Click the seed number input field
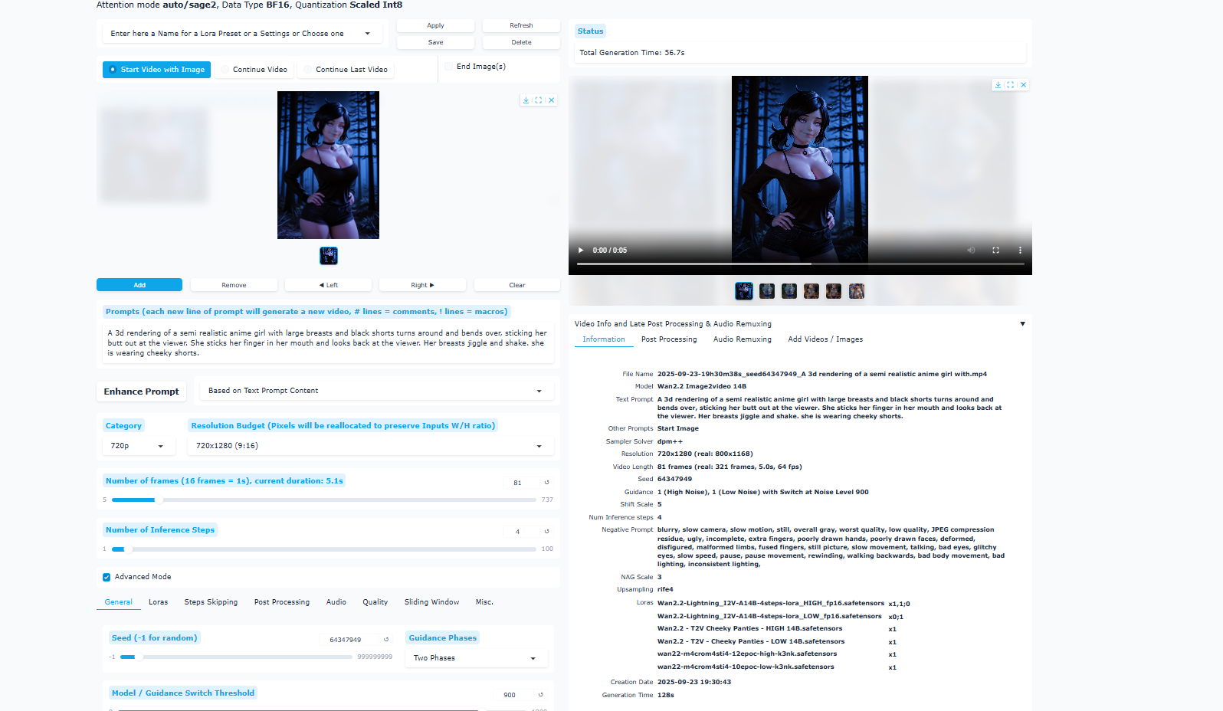 click(x=349, y=640)
